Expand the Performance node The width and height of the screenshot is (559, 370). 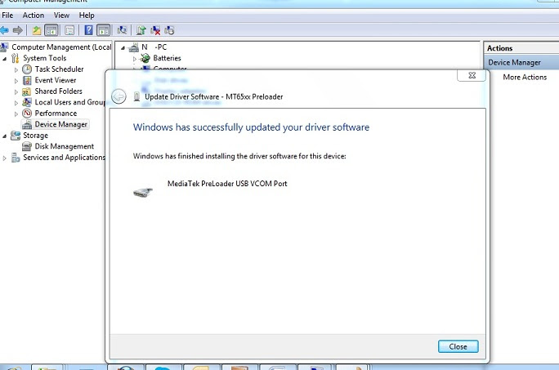pos(16,114)
